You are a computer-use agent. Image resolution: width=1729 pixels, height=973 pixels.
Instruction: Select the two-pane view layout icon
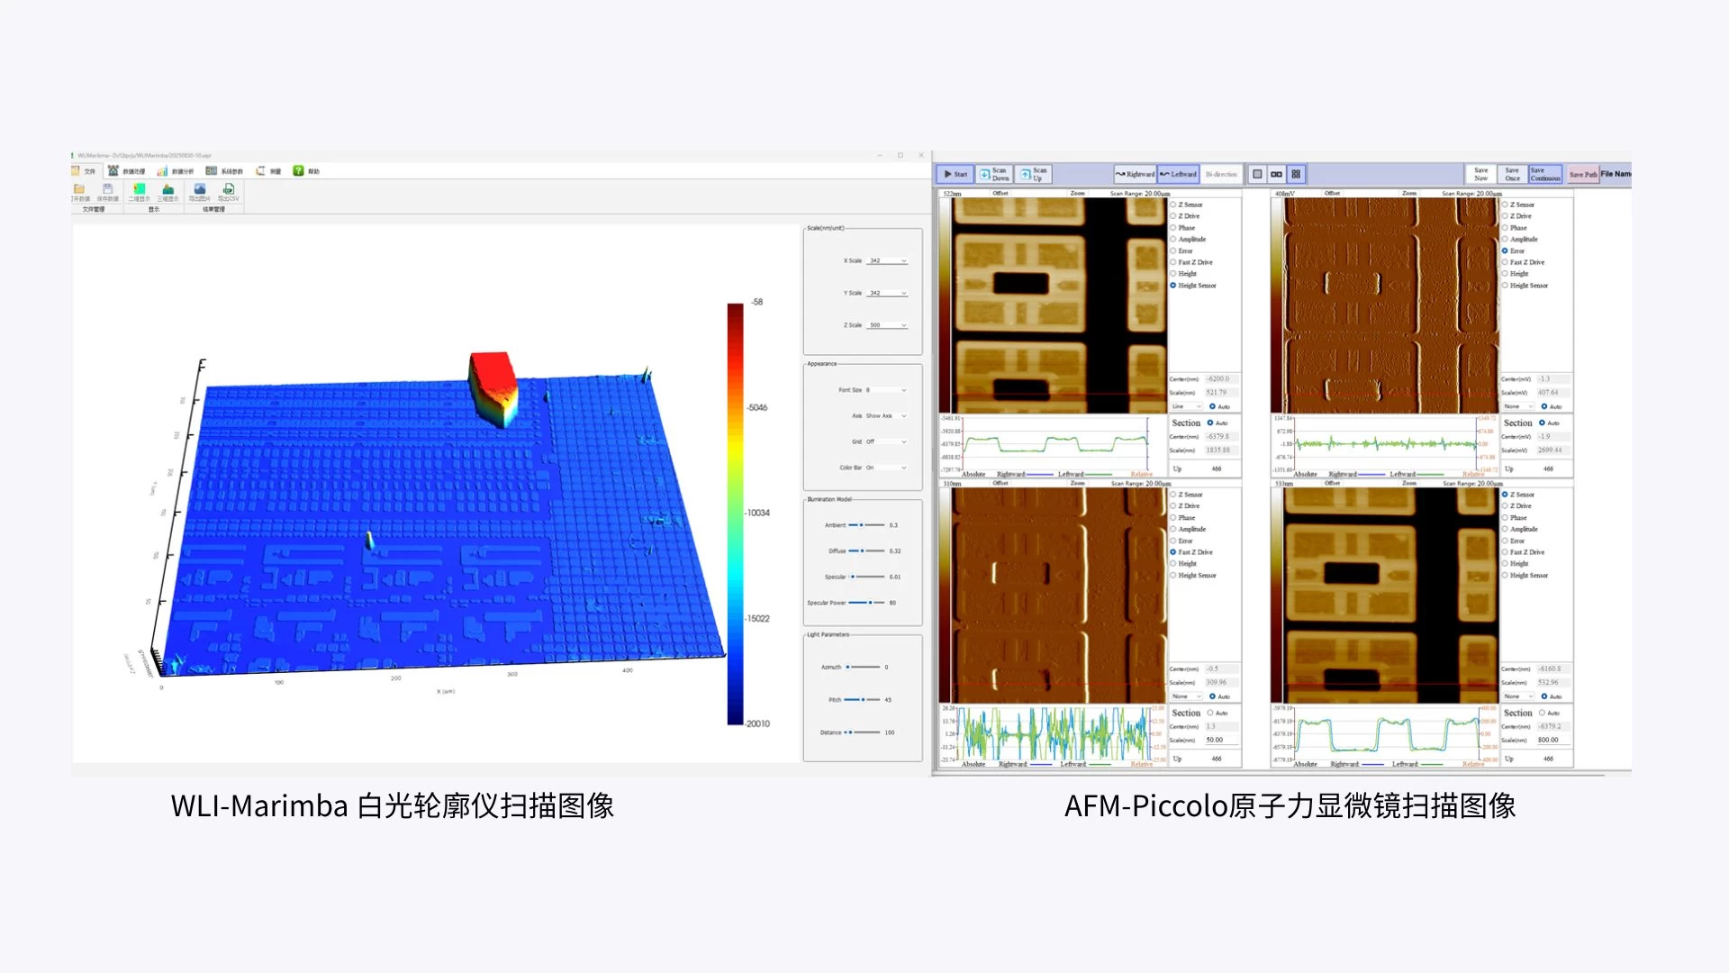[1276, 174]
